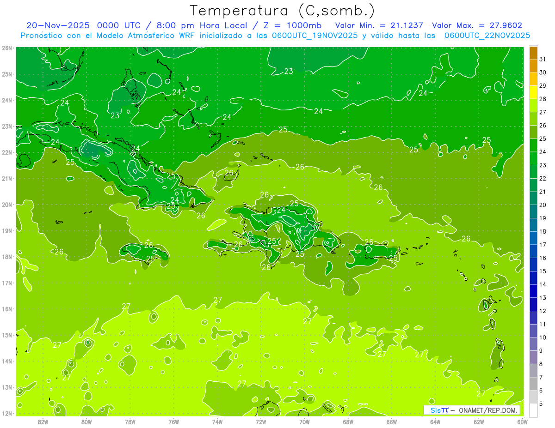Click the '72W' longitude axis label
Screen dimensions: 555x428
[261, 421]
